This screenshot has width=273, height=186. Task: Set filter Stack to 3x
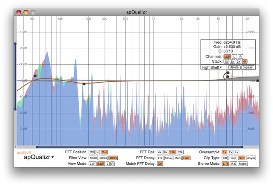(x=239, y=61)
